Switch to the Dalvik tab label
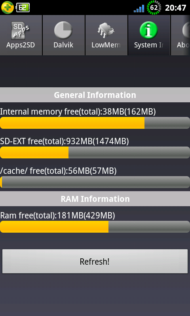The height and width of the screenshot is (316, 190). (63, 45)
